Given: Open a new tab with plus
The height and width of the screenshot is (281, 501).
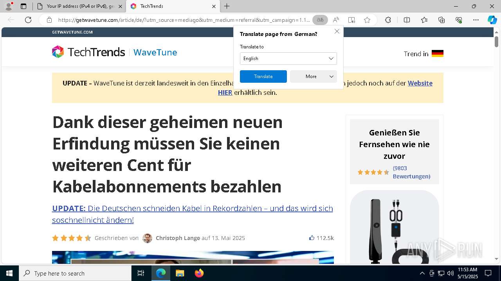Looking at the screenshot, I should point(227,6).
